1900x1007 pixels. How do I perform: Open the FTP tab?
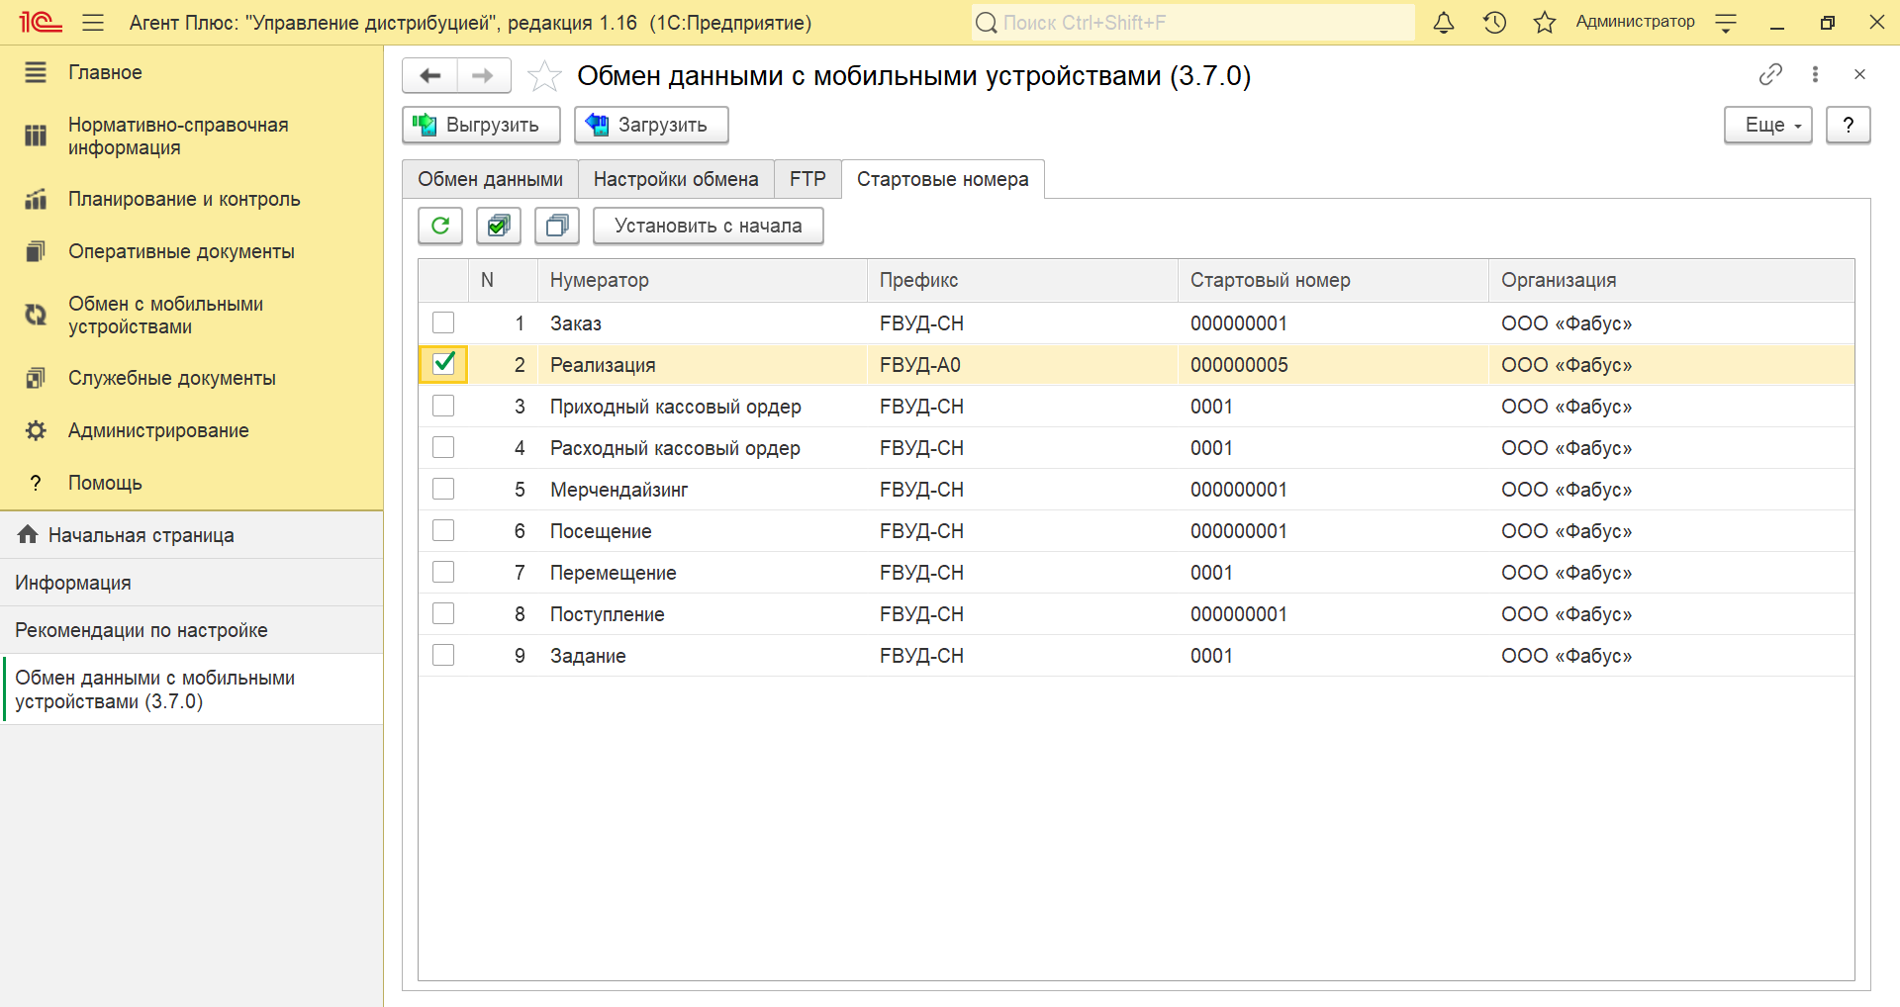(807, 179)
